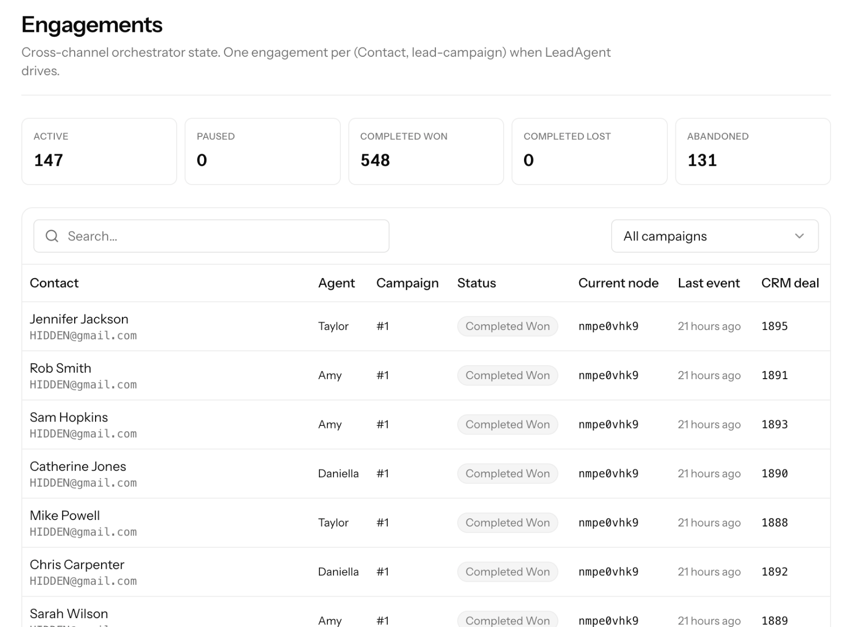This screenshot has width=851, height=627.
Task: Click the Contact column header
Action: pyautogui.click(x=54, y=283)
